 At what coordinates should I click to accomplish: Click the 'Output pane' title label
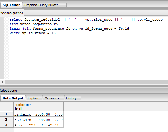[x=8, y=91]
